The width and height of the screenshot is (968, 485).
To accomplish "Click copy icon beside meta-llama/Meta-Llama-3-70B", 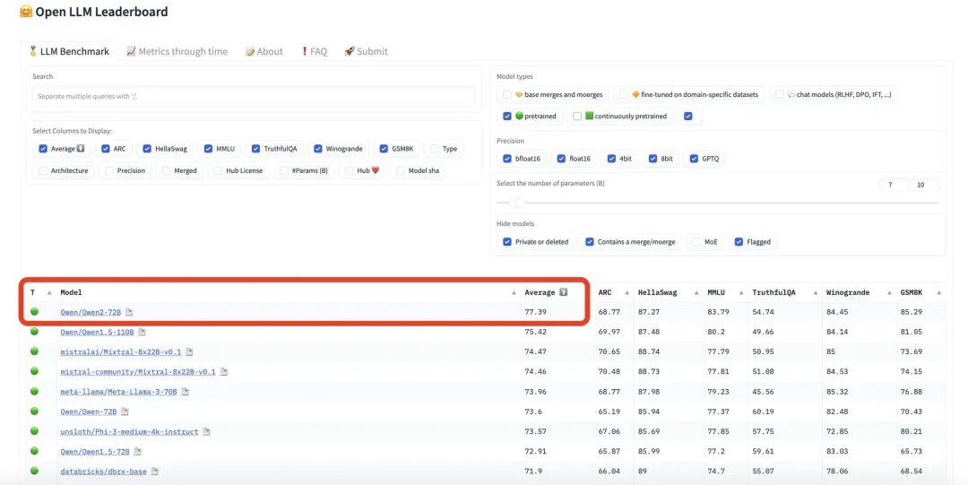I will coord(186,392).
